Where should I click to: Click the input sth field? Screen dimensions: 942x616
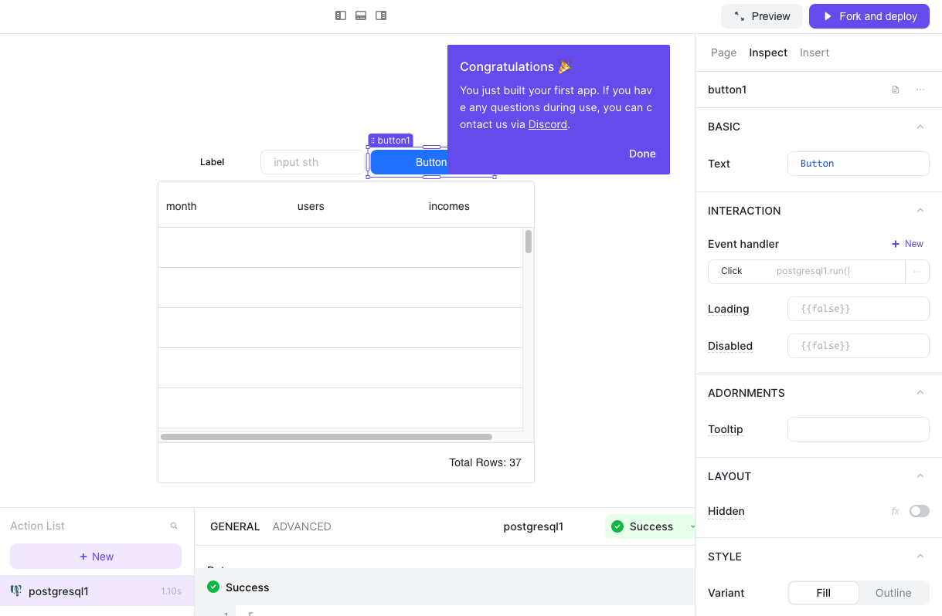312,162
